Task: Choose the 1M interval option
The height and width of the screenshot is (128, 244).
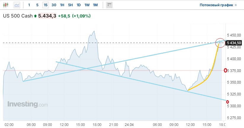Action: click(x=95, y=5)
